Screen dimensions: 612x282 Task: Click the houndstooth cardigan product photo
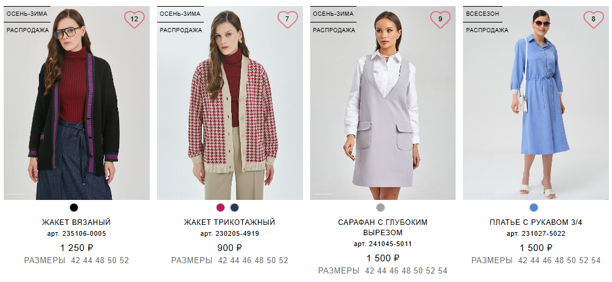(x=230, y=103)
